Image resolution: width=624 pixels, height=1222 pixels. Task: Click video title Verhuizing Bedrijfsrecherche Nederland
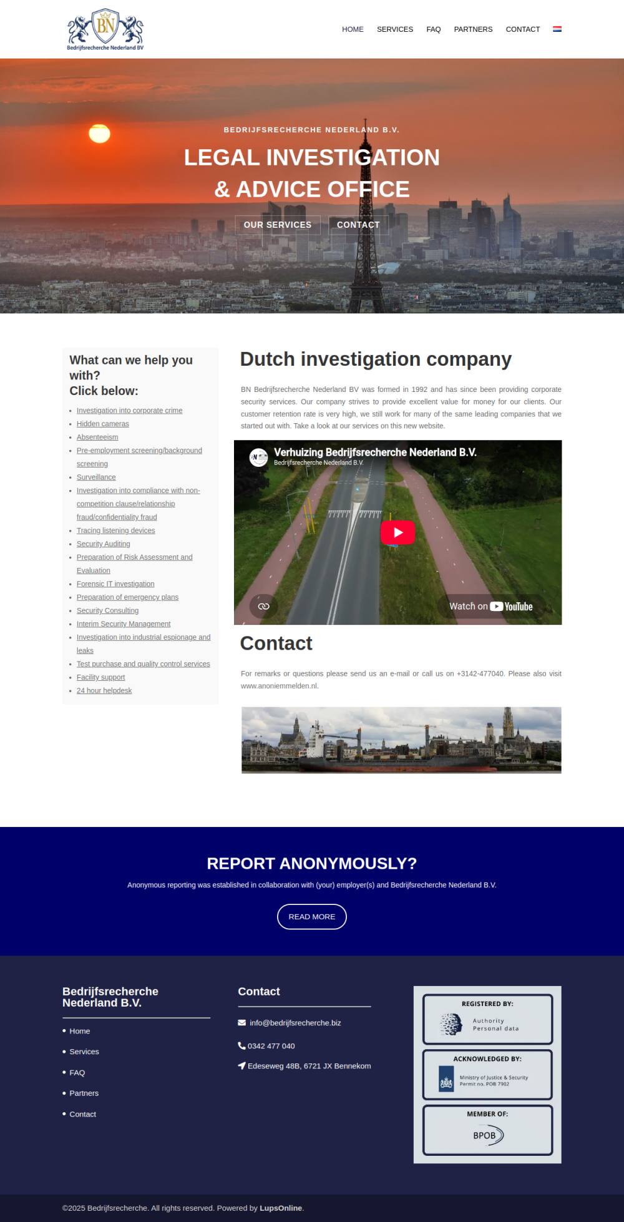[x=375, y=452]
